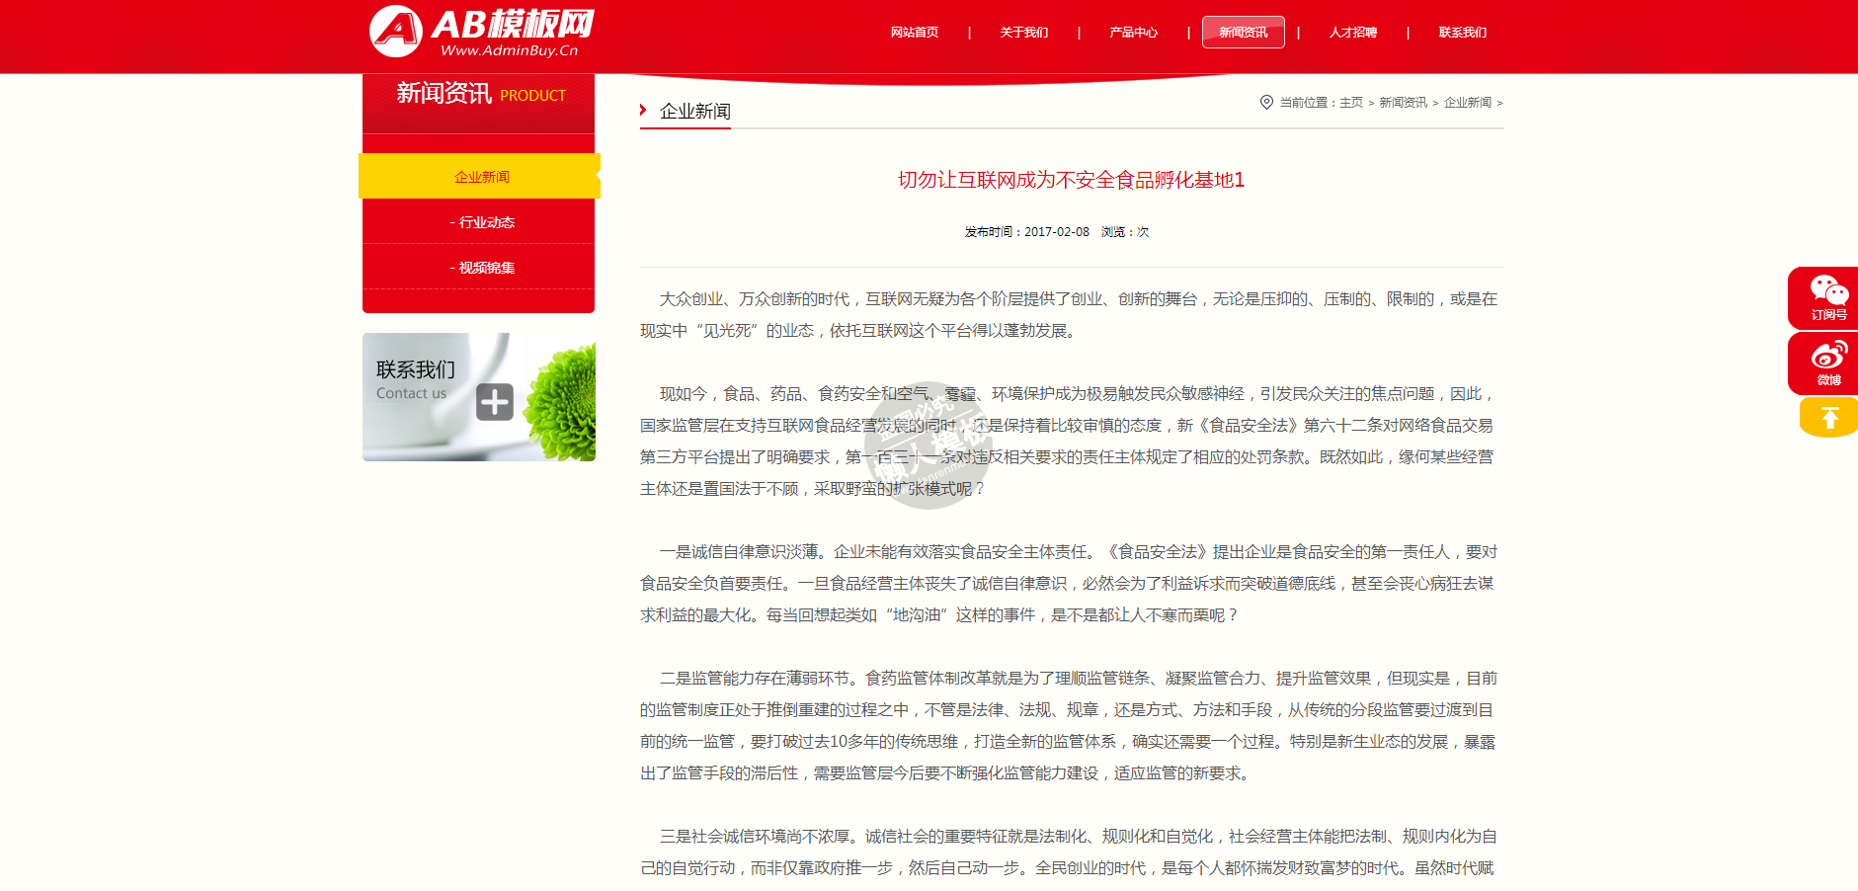Open the Weibo 微博 icon
The width and height of the screenshot is (1858, 891).
pyautogui.click(x=1827, y=363)
